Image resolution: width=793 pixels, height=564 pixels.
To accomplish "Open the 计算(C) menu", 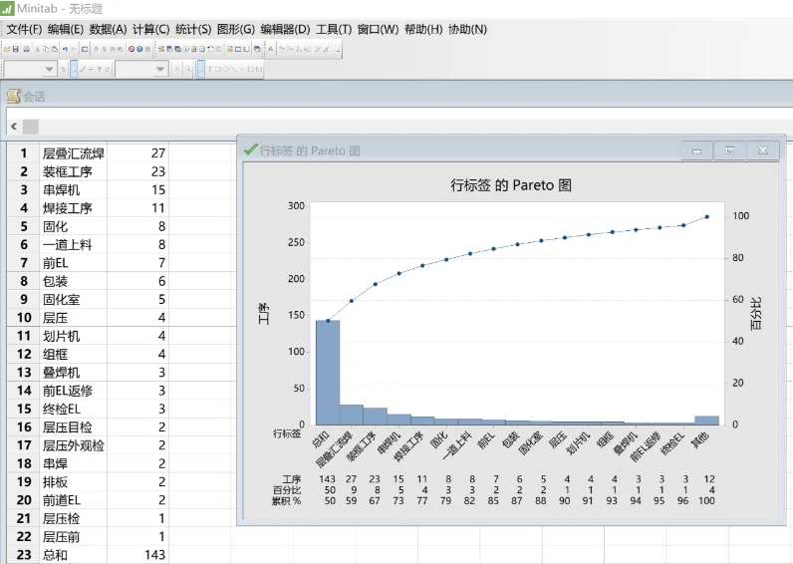I will pos(150,29).
